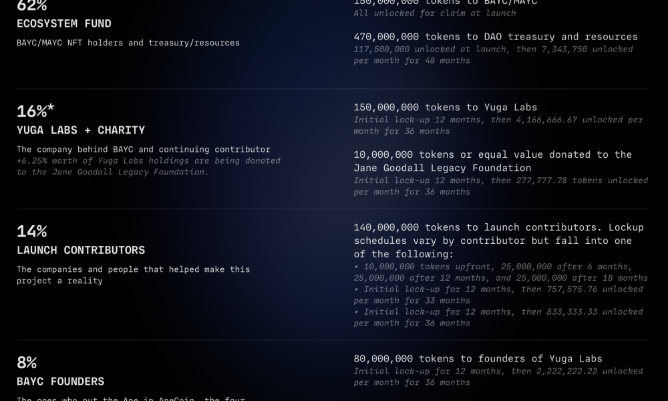Click the "14%" percentage figure
This screenshot has height=401, width=668.
pos(32,231)
